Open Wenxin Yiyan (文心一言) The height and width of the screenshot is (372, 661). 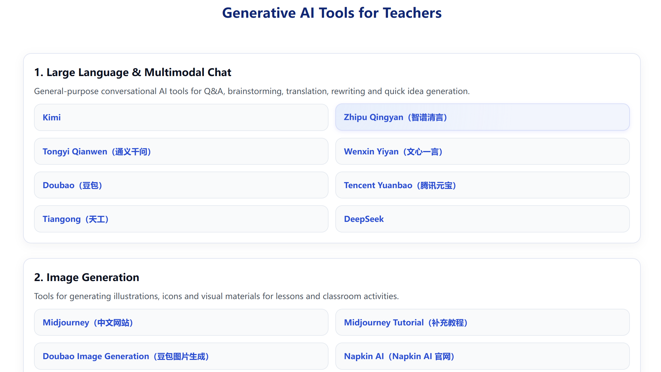[x=393, y=151]
